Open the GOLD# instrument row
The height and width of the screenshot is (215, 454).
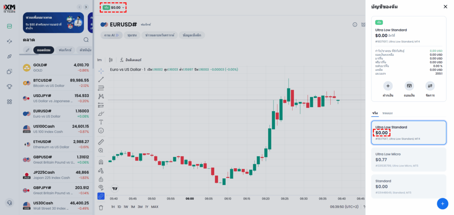55,67
